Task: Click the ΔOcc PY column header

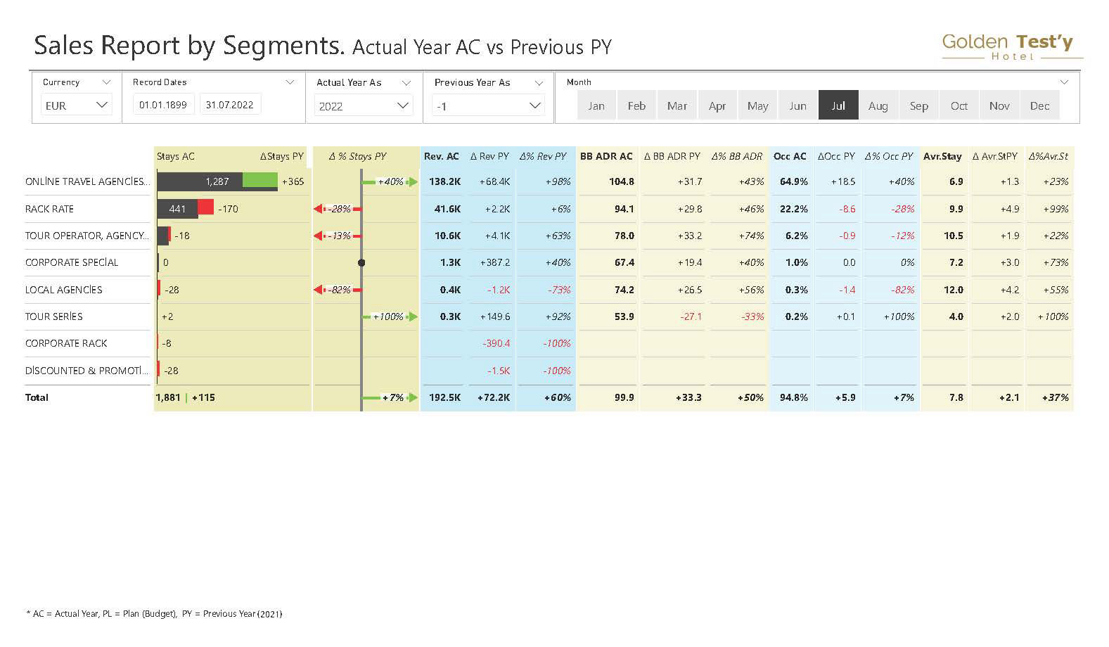Action: 836,156
